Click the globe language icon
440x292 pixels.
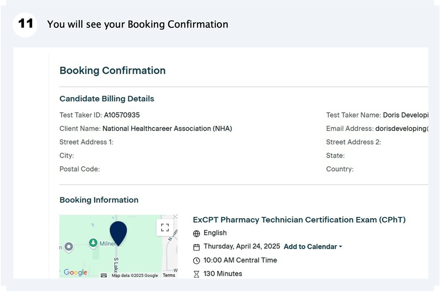point(197,234)
